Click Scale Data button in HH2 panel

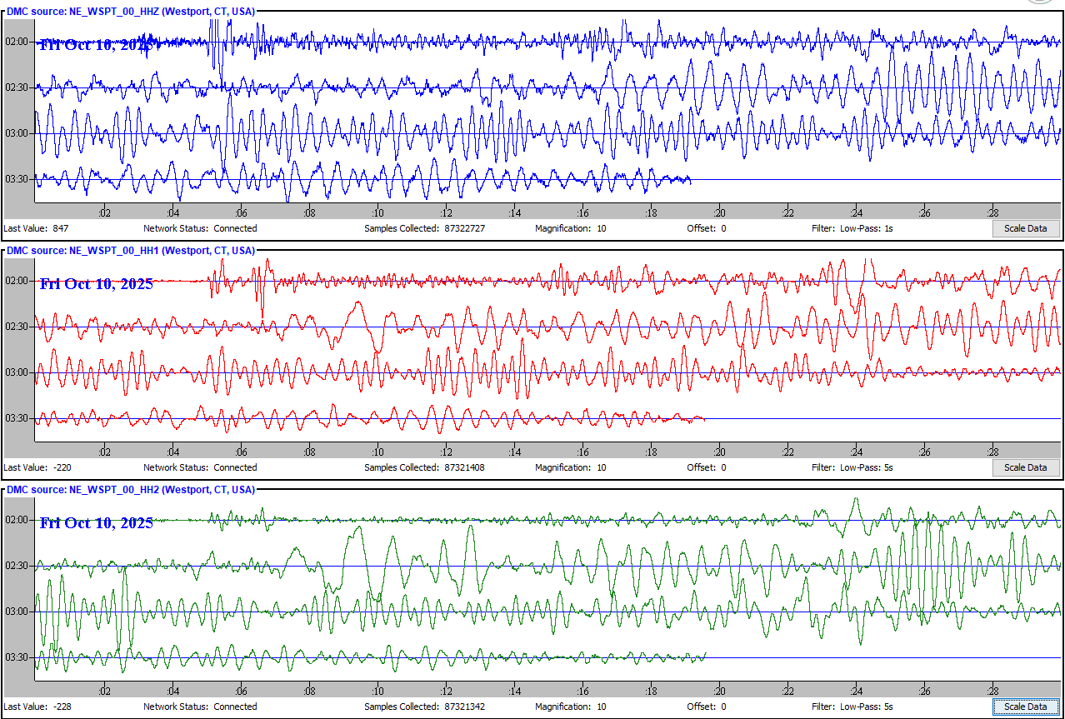[x=1025, y=707]
